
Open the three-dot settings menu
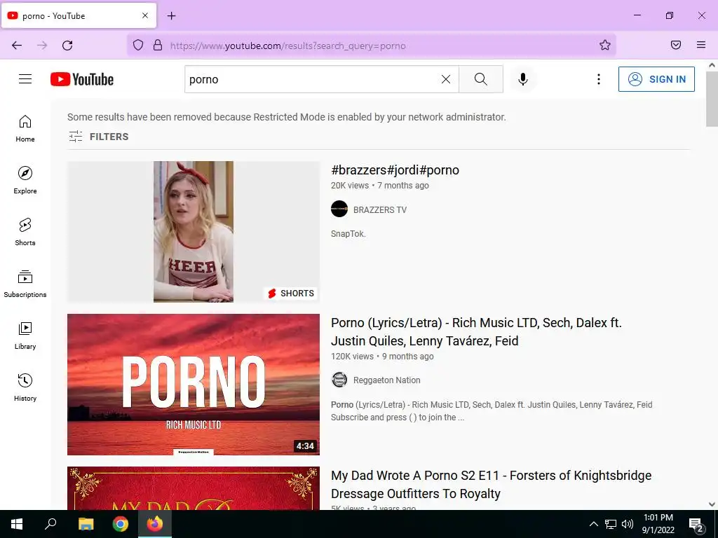pos(599,79)
